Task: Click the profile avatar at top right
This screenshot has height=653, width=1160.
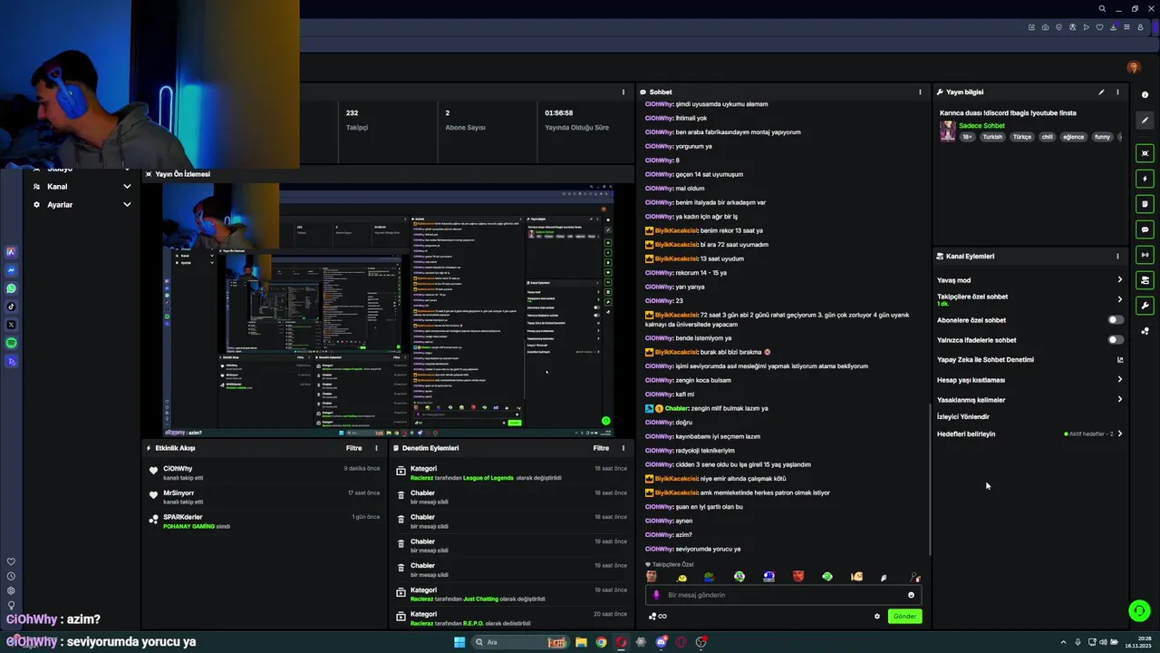Action: pyautogui.click(x=1133, y=68)
